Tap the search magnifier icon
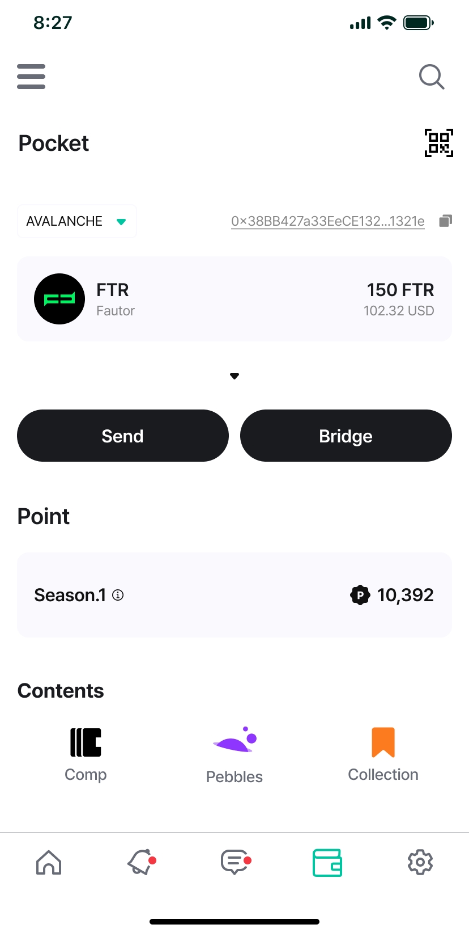469x937 pixels. tap(432, 77)
